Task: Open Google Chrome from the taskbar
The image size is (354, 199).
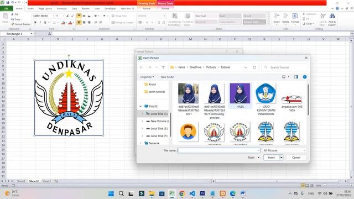Action: pos(182,193)
